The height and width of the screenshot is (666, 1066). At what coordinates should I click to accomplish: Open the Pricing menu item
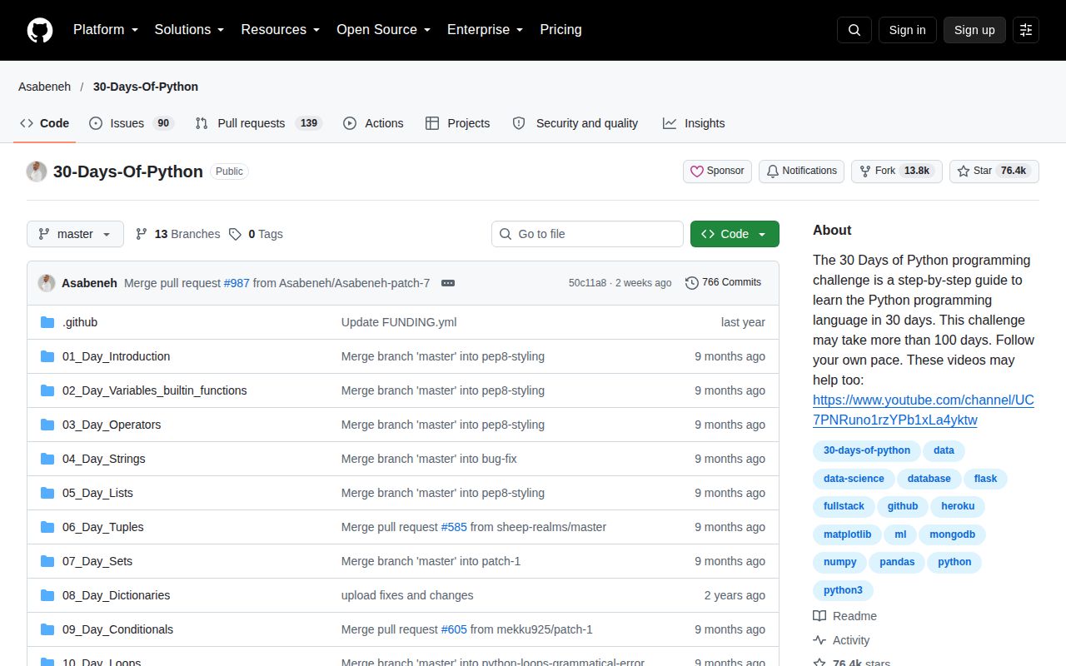(x=560, y=30)
